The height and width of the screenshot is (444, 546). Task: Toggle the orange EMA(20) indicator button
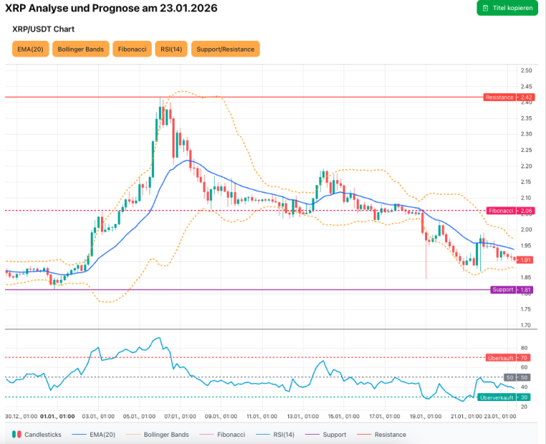click(30, 49)
